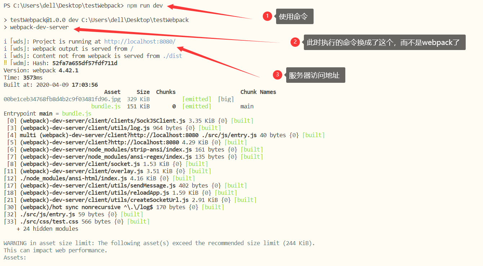Select the client/socket.js module row
483x266 pixels.
(x=107, y=164)
